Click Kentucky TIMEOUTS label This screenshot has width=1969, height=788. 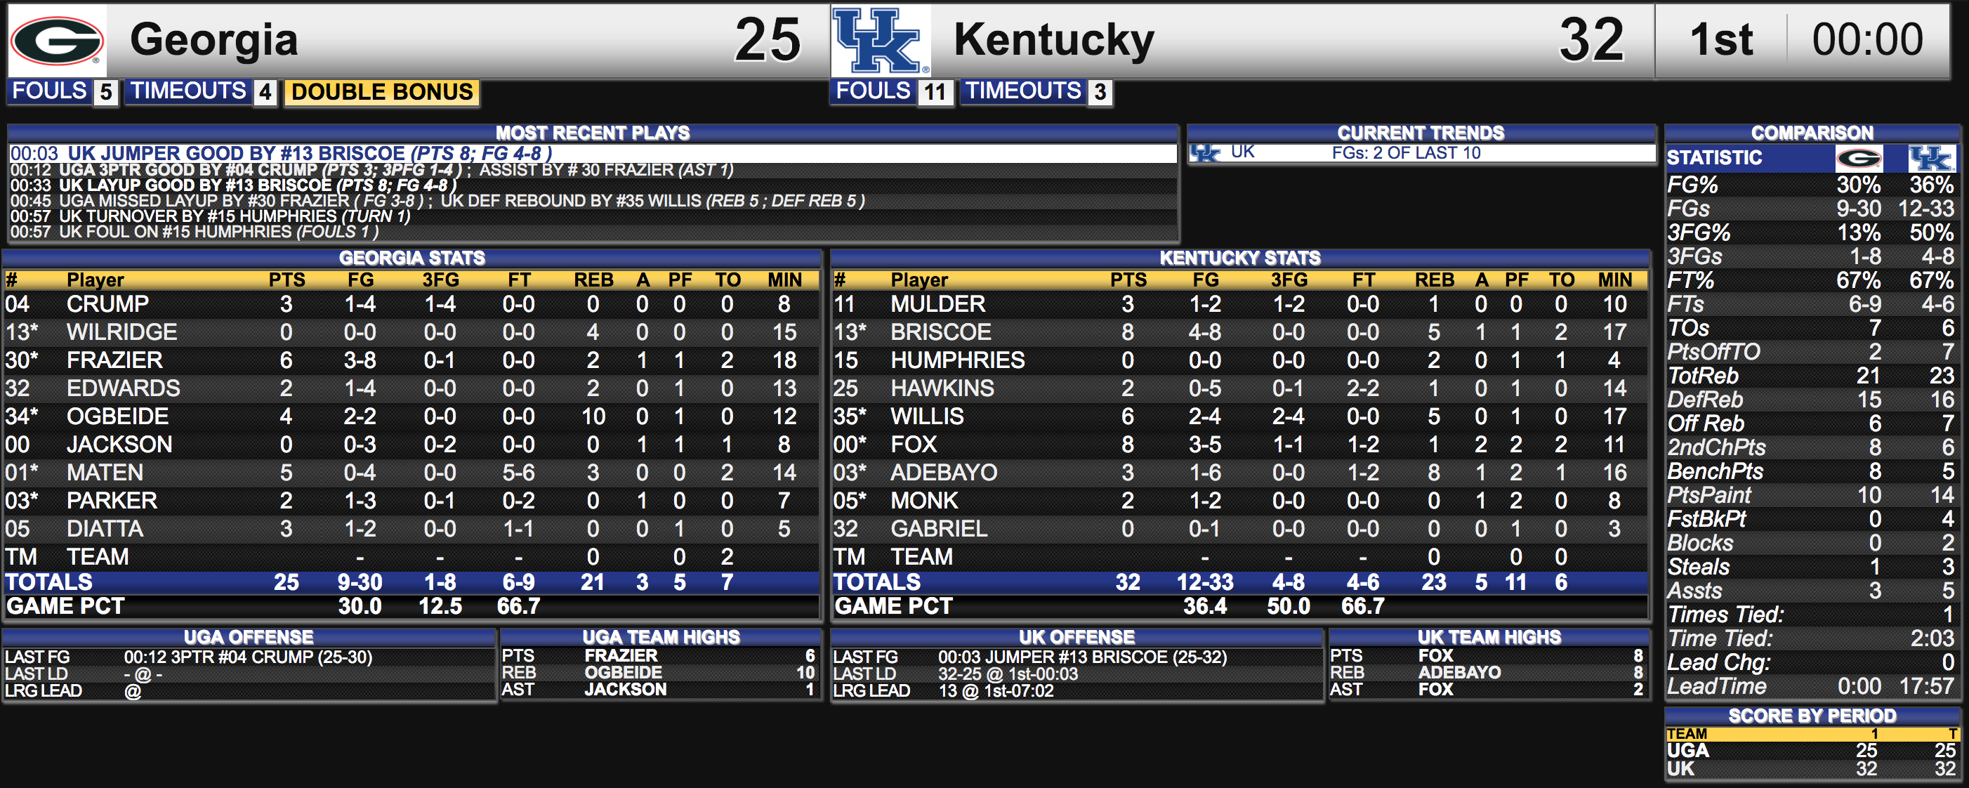[x=1022, y=91]
